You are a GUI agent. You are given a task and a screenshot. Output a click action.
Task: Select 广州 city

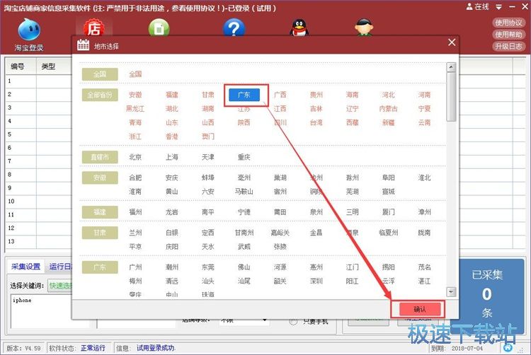[135, 267]
